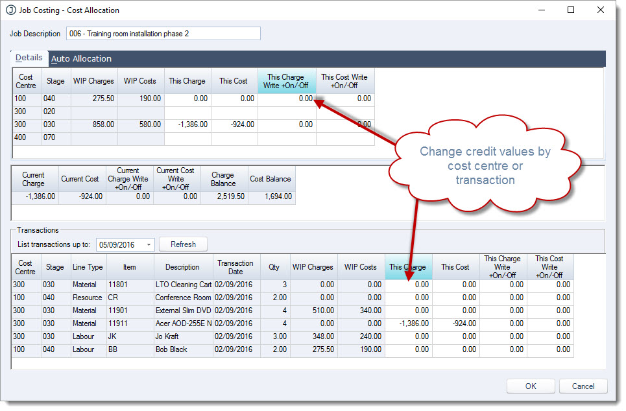Select the Bob Black description cell
Image resolution: width=626 pixels, height=411 pixels.
pyautogui.click(x=183, y=349)
